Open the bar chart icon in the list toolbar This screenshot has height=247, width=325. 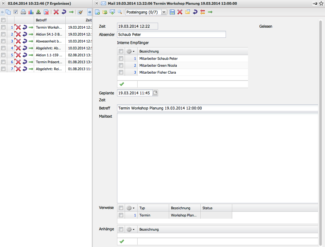31,12
